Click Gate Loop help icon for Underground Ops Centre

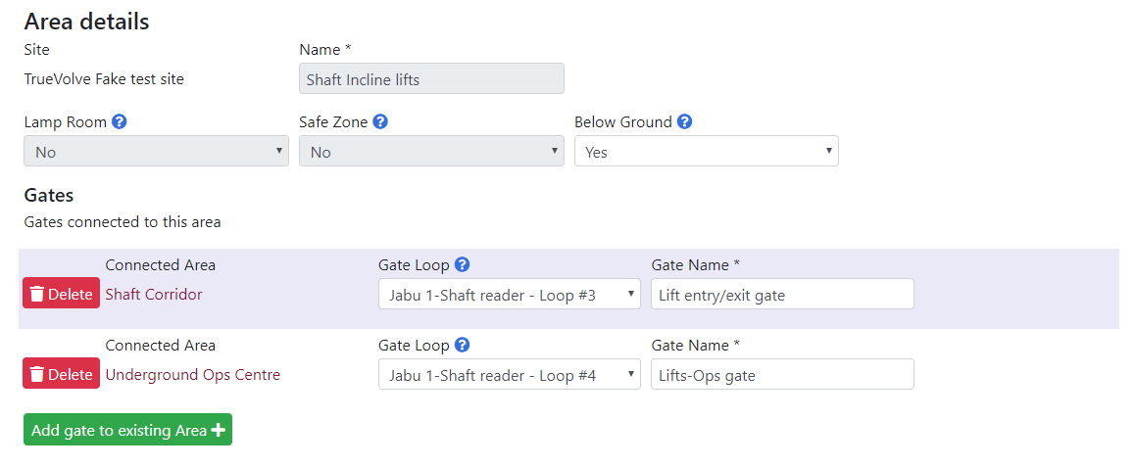(462, 345)
